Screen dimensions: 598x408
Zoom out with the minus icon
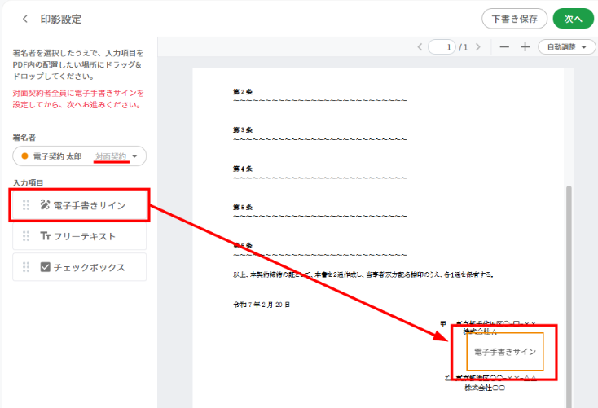(x=504, y=47)
